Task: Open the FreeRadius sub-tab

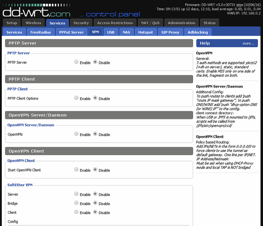Action: pos(41,32)
